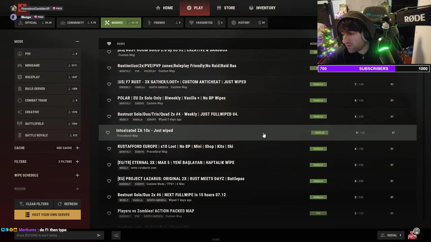Click the PVE peace sign icon

(x=20, y=54)
